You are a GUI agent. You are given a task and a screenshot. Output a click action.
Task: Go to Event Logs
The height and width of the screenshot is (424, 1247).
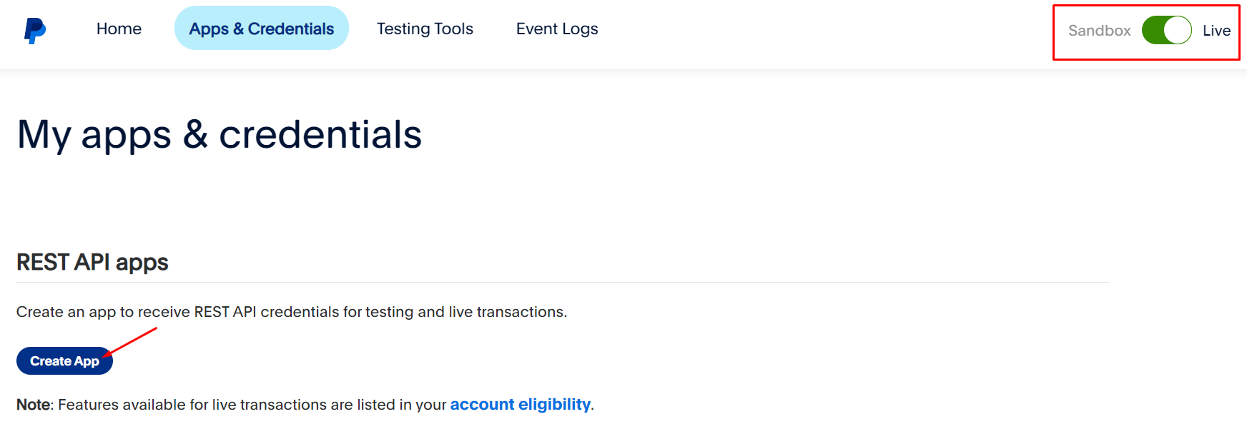(557, 29)
